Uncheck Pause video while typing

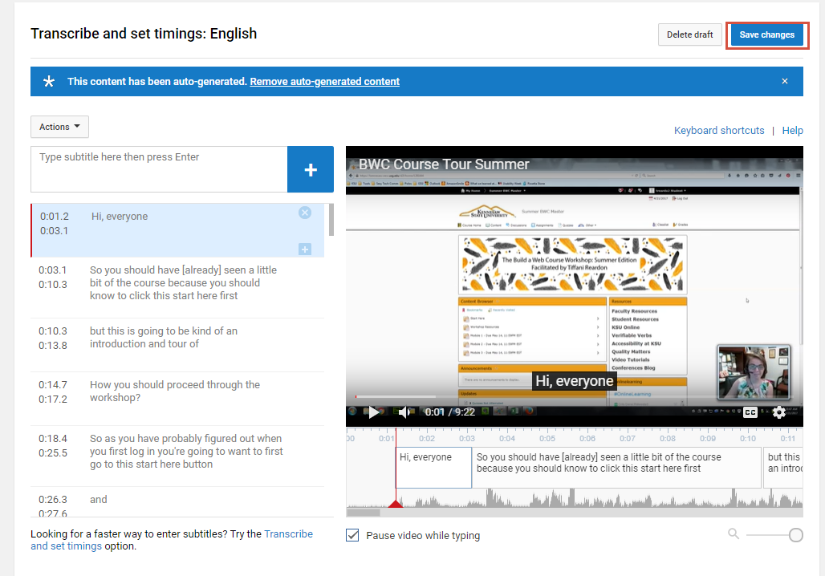[352, 535]
